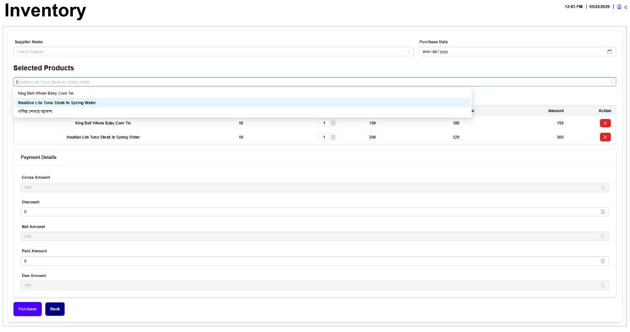Image resolution: width=630 pixels, height=332 pixels.
Task: Click the search magnifier icon in product search
Action: point(611,82)
